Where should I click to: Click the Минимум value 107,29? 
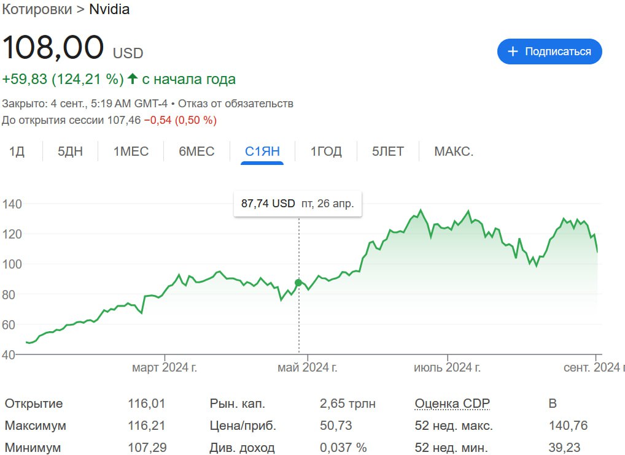[147, 448]
